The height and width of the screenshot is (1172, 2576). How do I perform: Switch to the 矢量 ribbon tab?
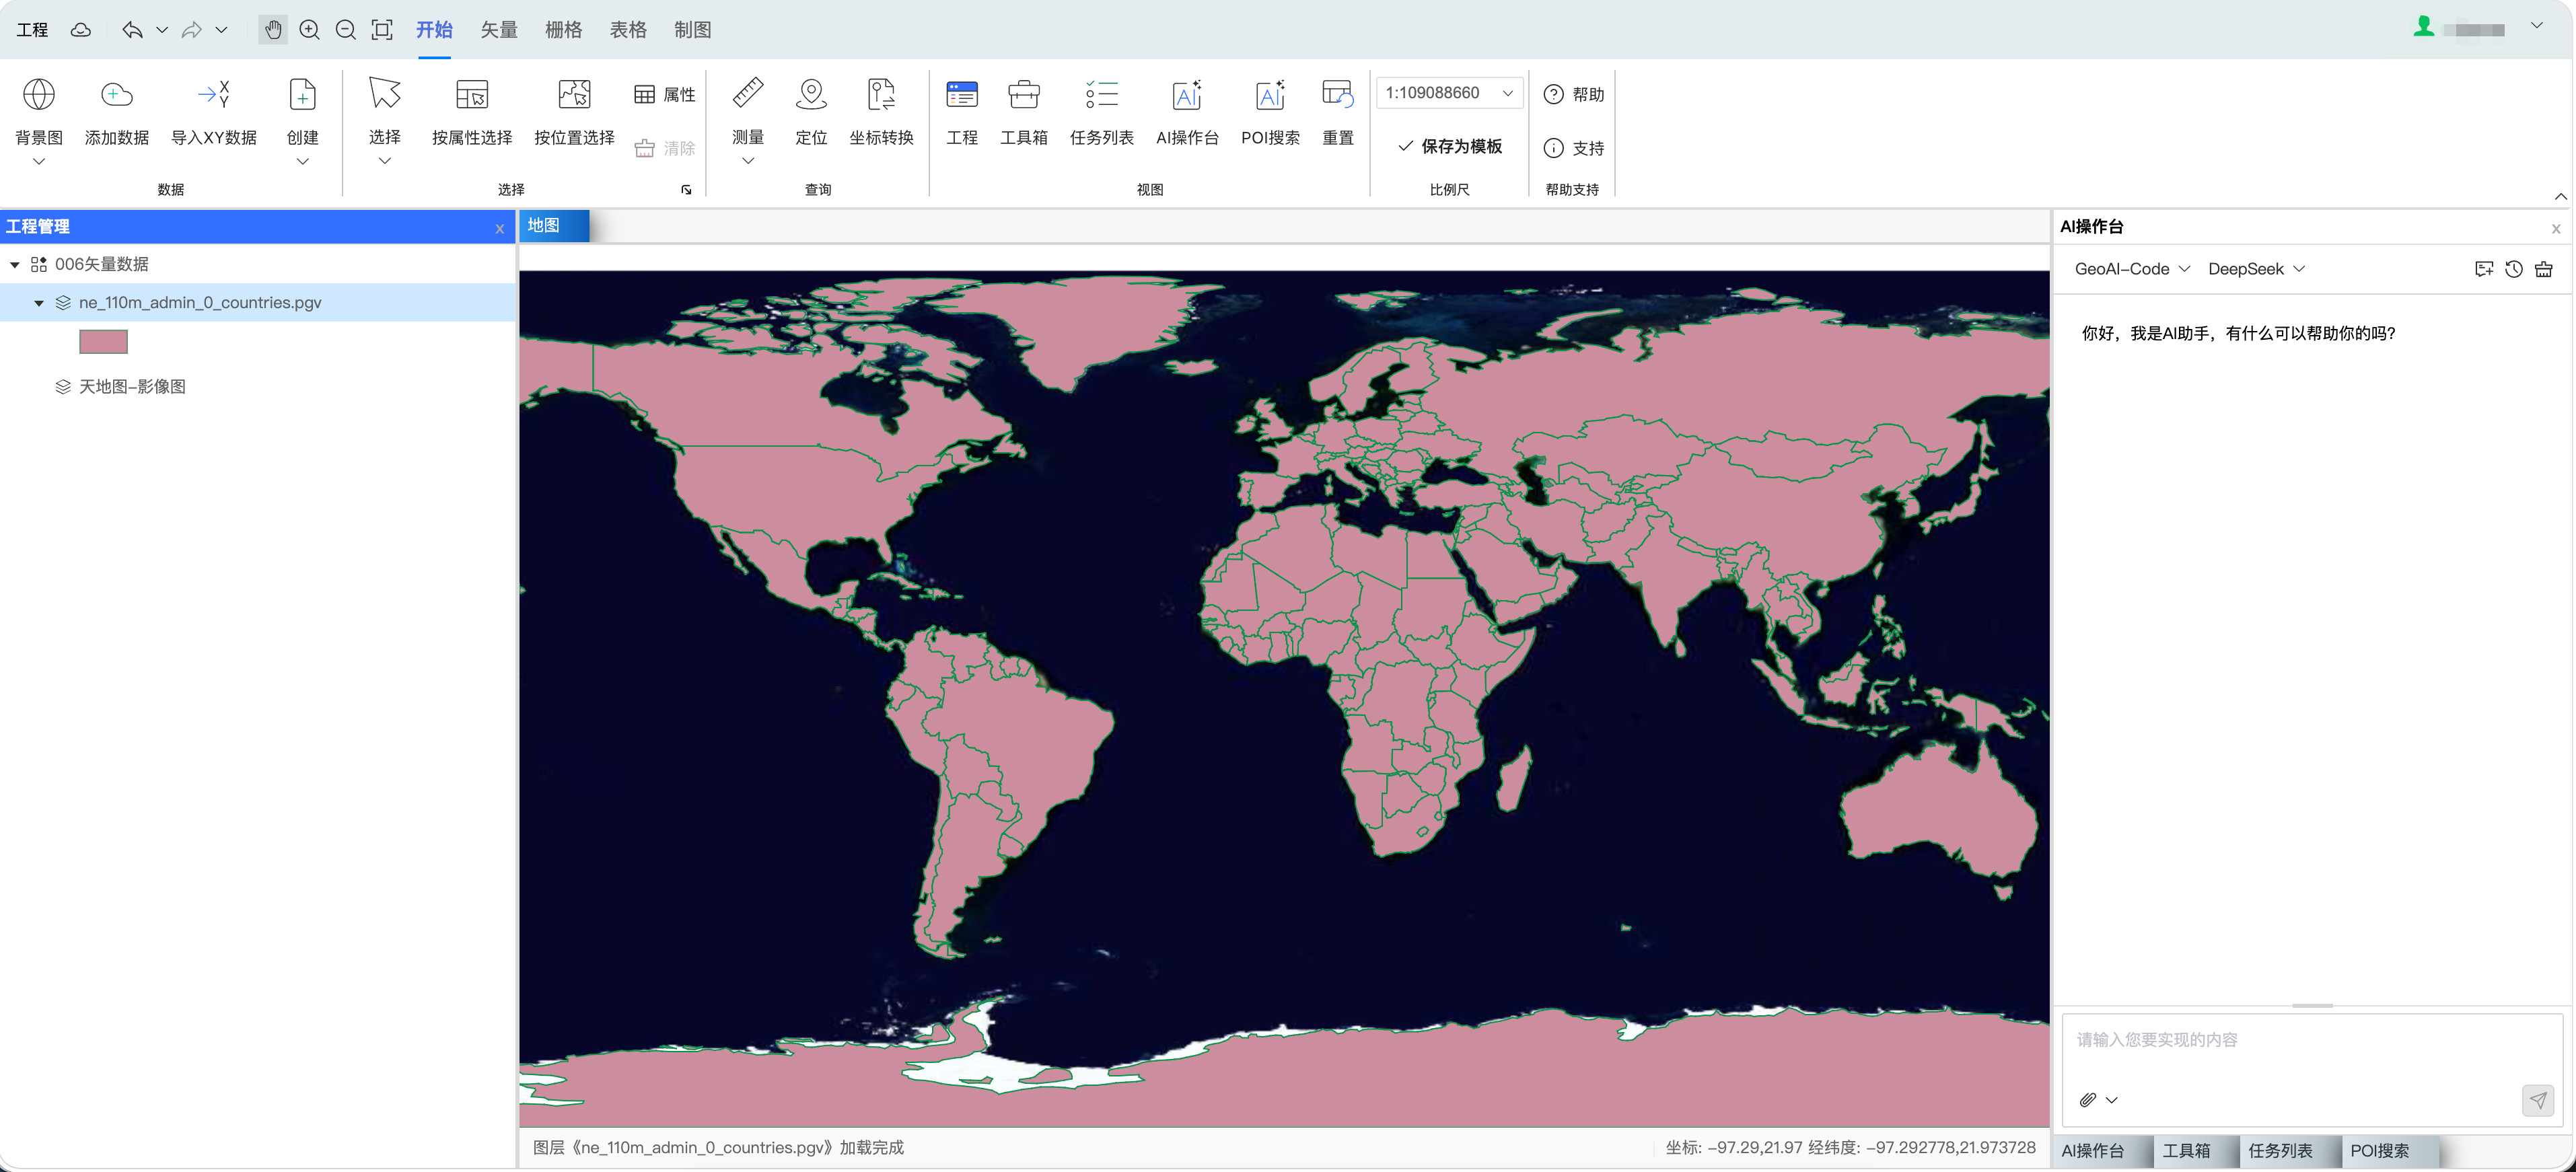(x=499, y=30)
